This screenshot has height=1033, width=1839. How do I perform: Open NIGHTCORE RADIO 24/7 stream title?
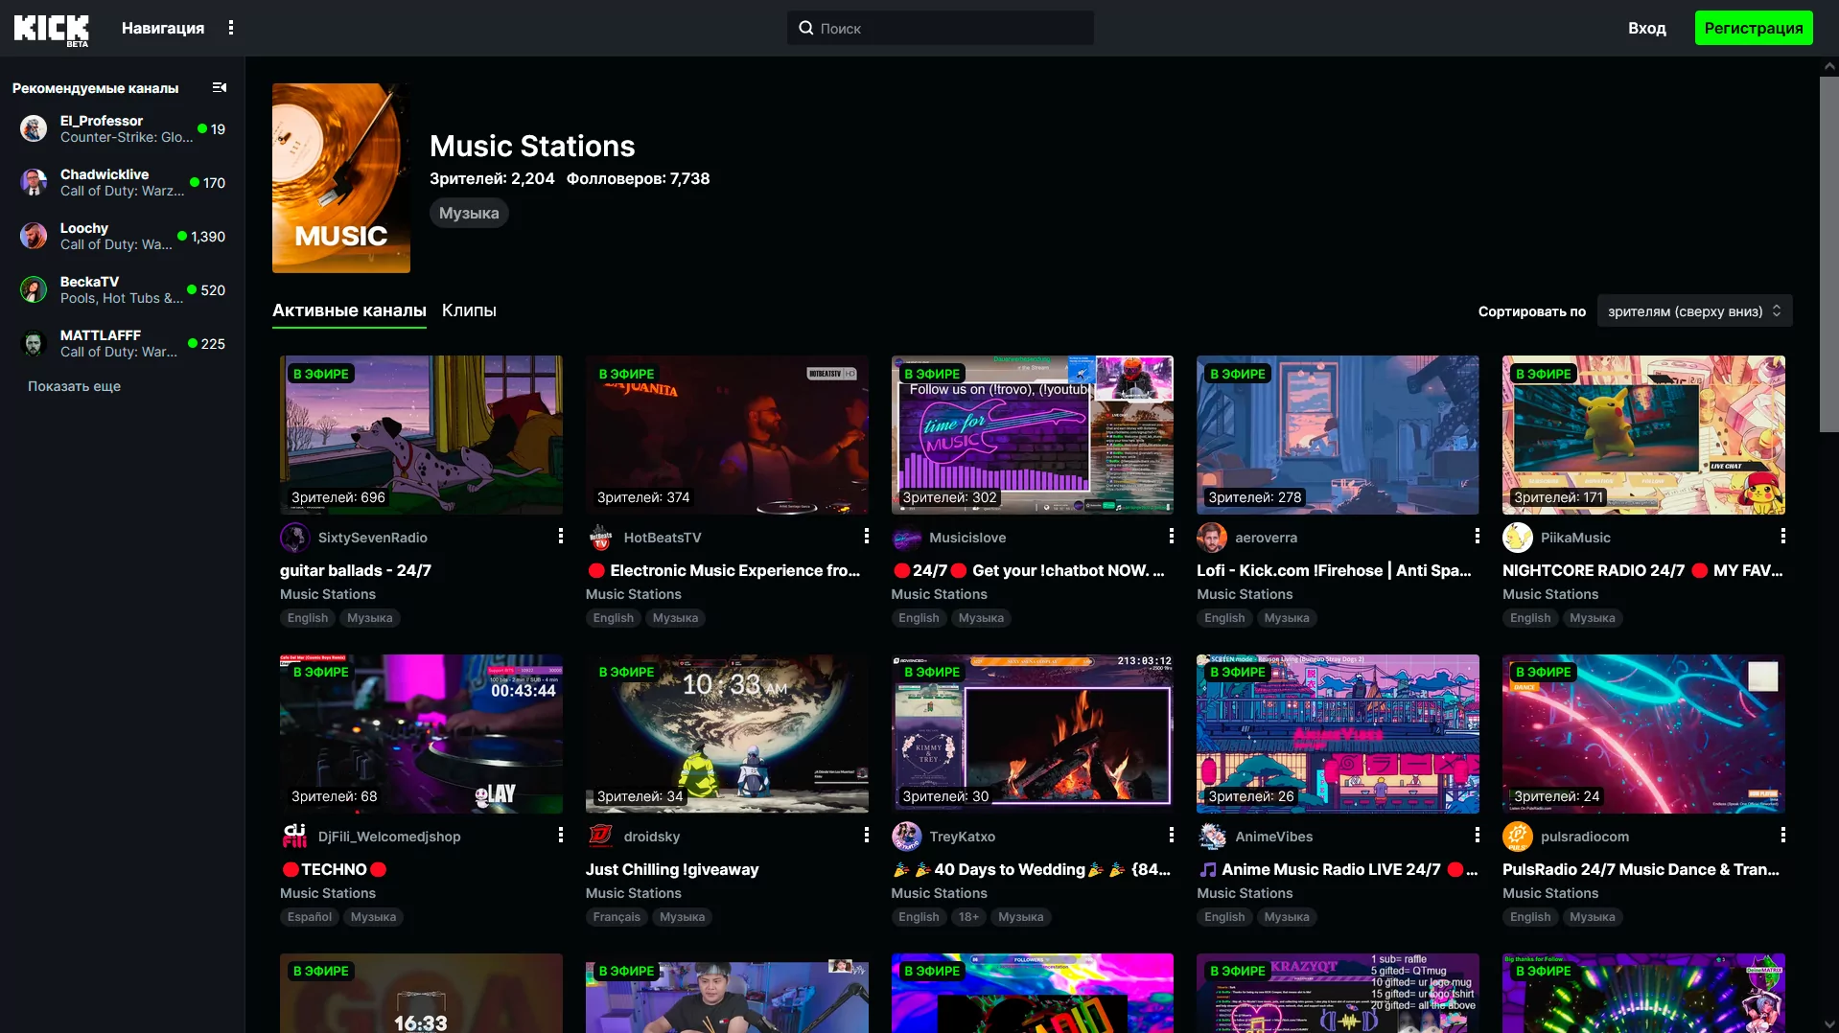point(1642,570)
